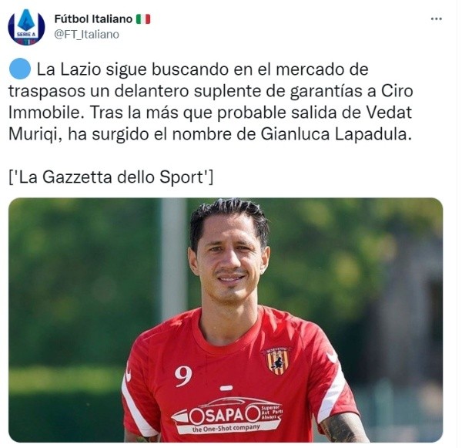Click the tweet text mentioning Ciro Immobile
Viewport: 462px width, 448px height.
[x=210, y=102]
